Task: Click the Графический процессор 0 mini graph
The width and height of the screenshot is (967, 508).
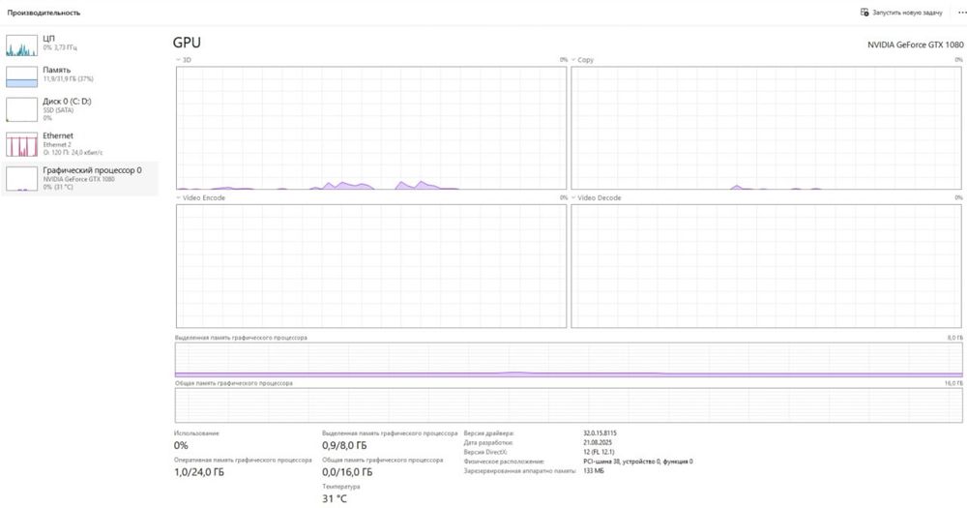Action: pyautogui.click(x=21, y=179)
